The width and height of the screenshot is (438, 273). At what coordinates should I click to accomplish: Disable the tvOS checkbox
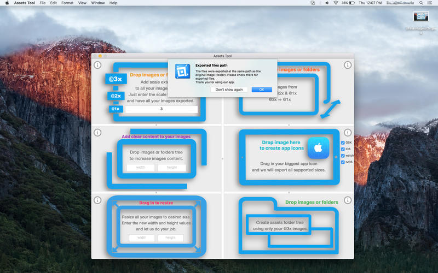pyautogui.click(x=343, y=162)
